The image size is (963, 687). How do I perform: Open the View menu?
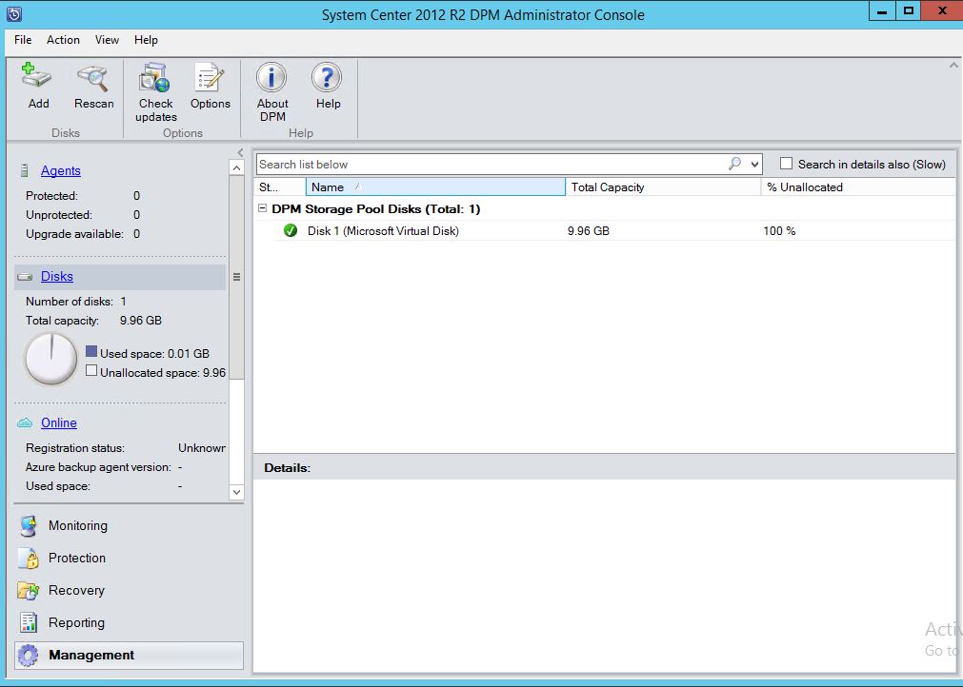107,40
